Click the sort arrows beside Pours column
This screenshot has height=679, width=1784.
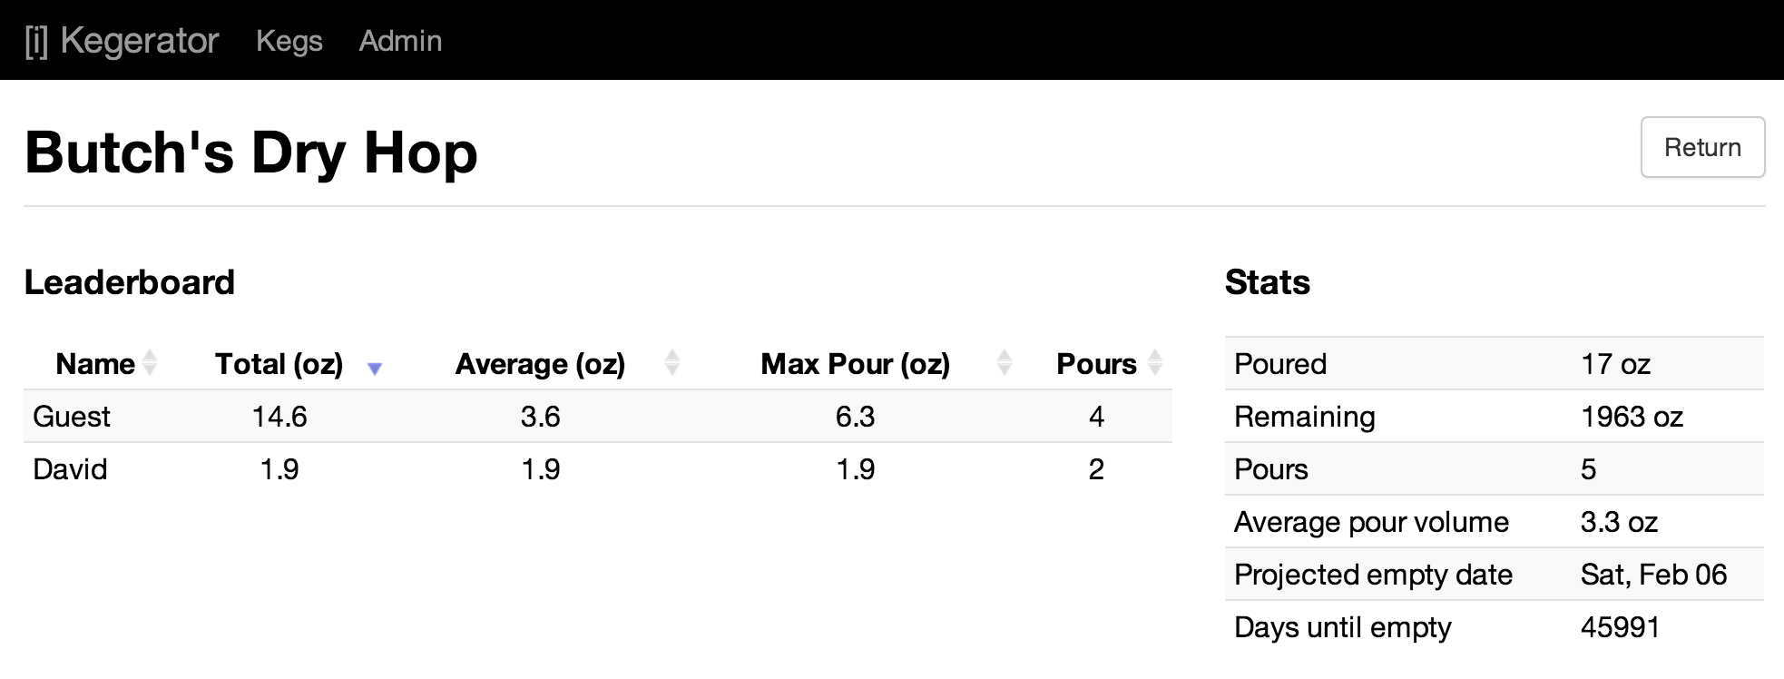pos(1155,363)
